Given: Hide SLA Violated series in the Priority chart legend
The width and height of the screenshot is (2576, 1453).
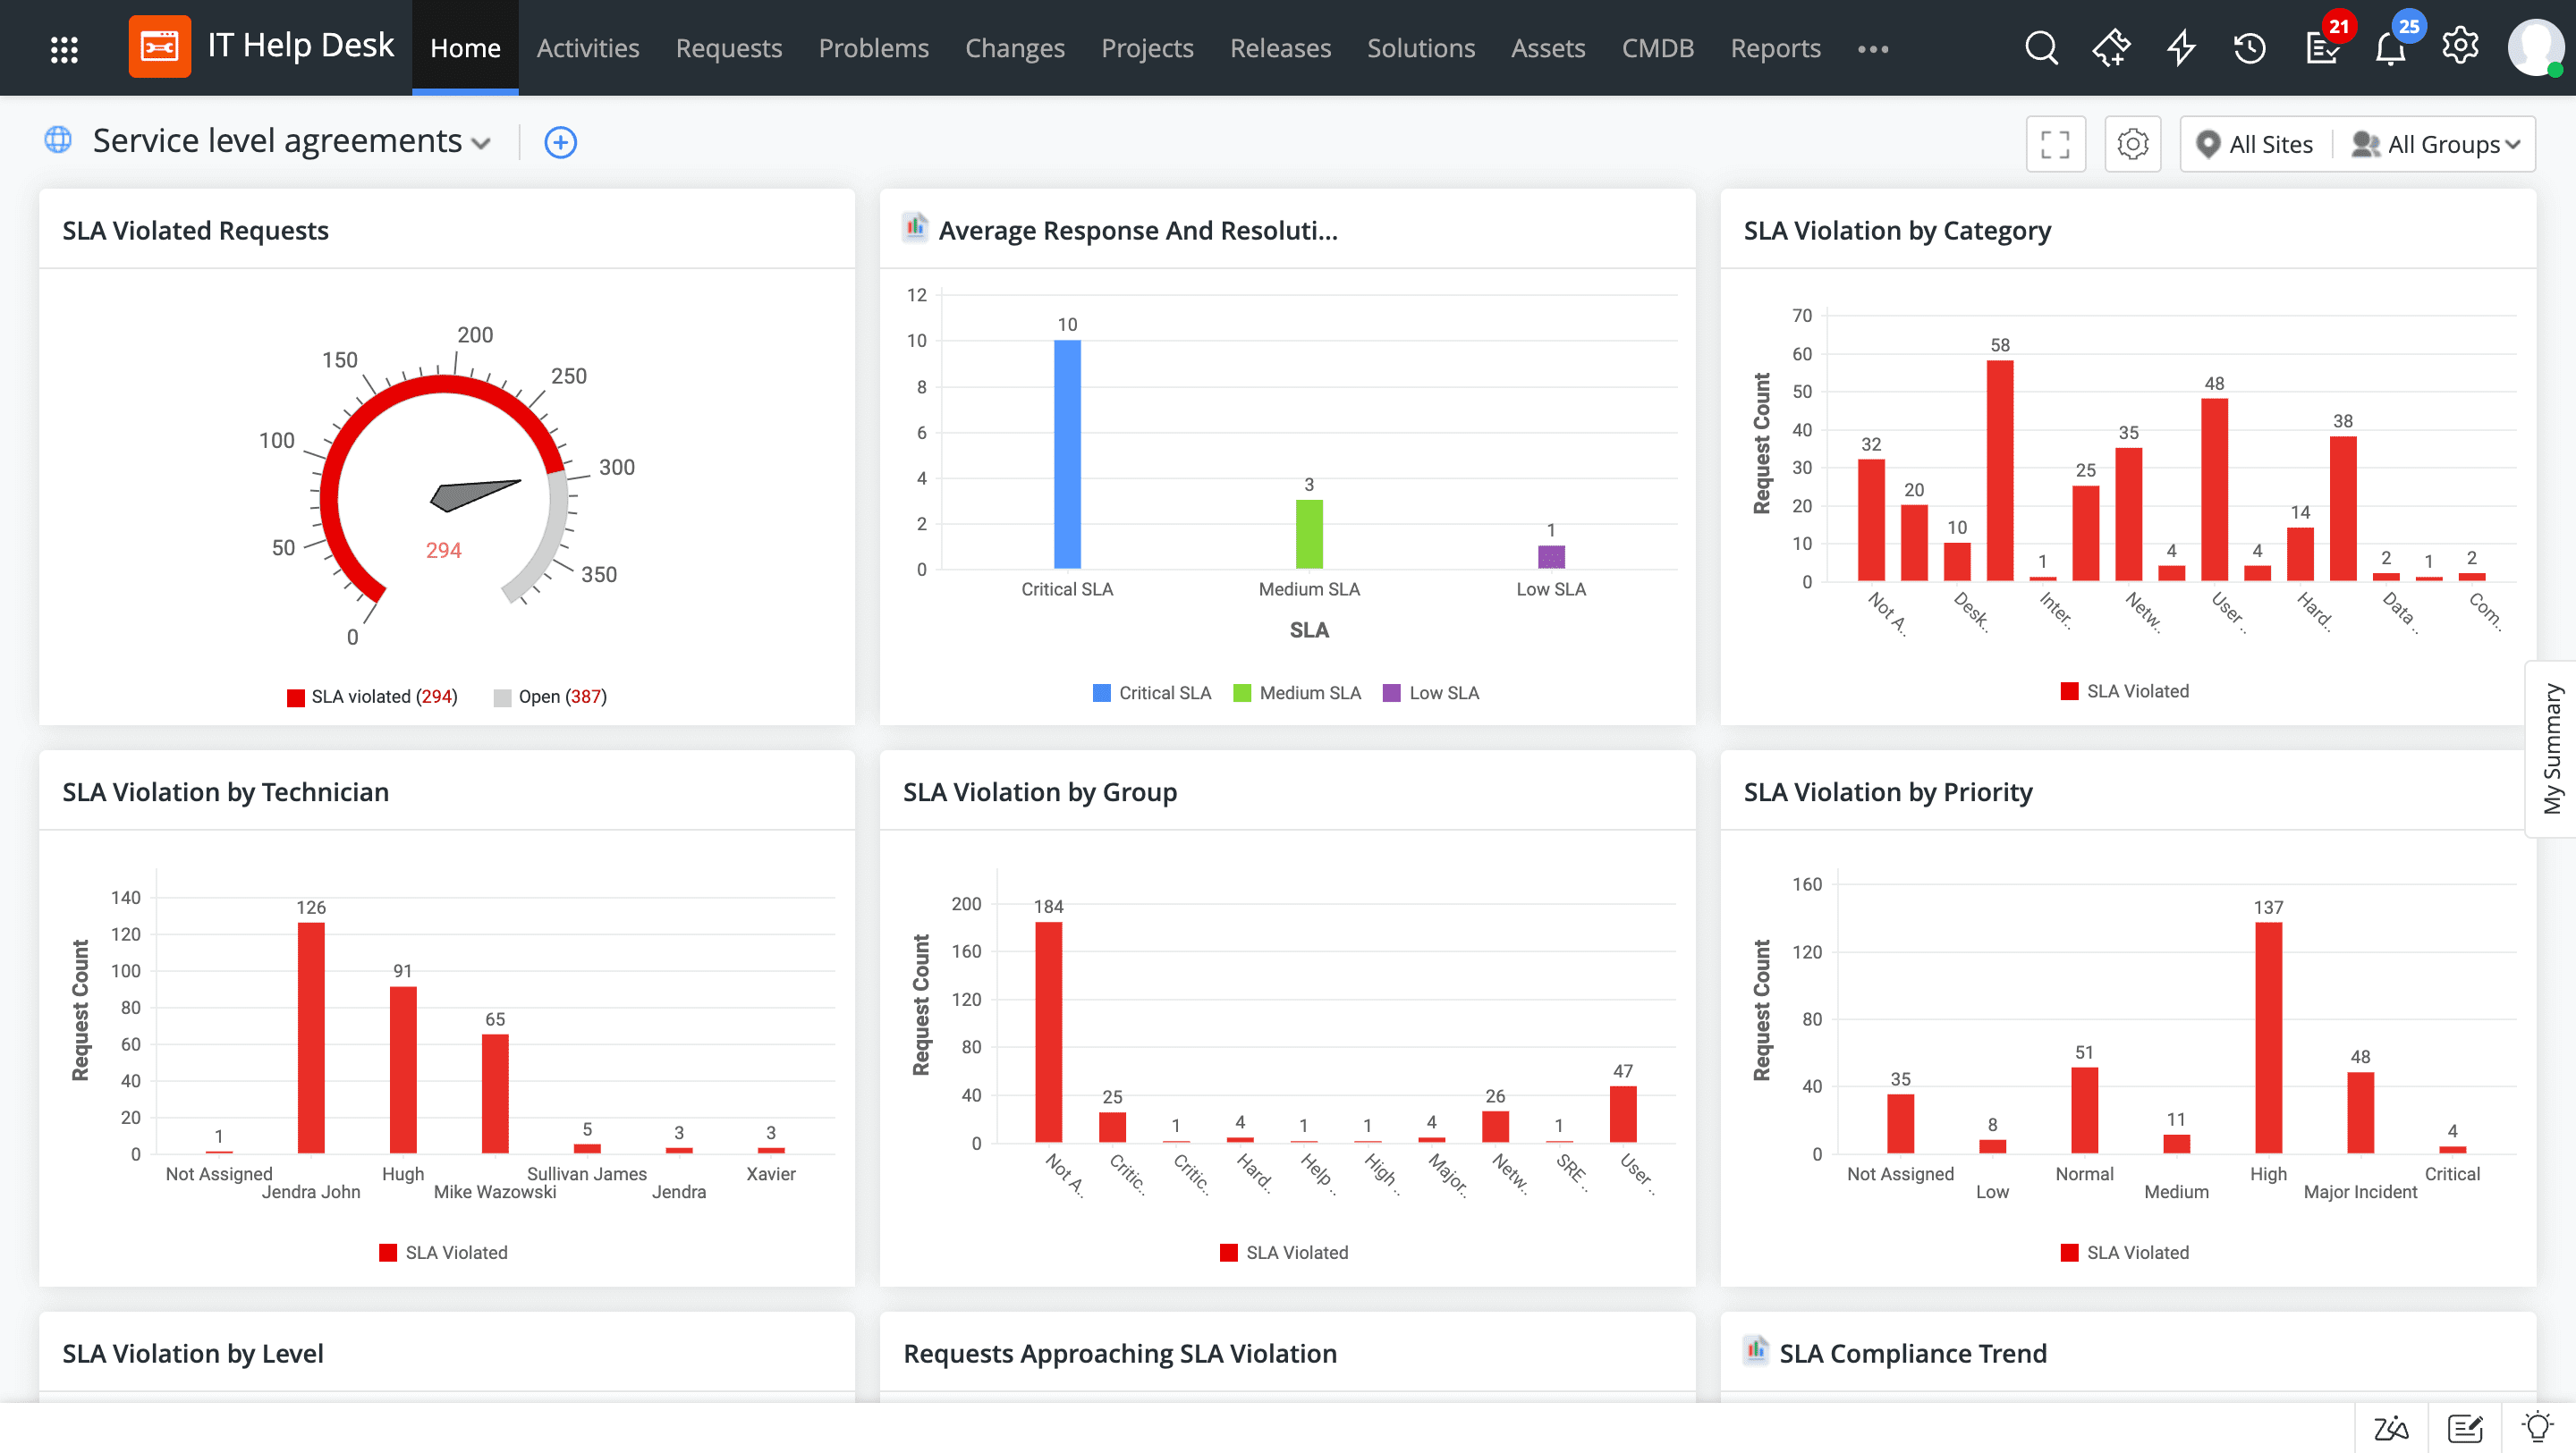Looking at the screenshot, I should [x=2126, y=1252].
